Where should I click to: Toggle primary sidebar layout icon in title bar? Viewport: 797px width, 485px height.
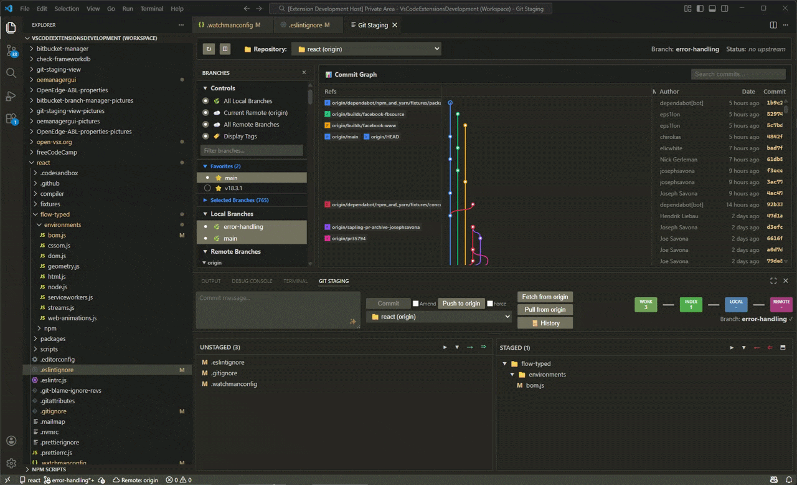point(700,9)
